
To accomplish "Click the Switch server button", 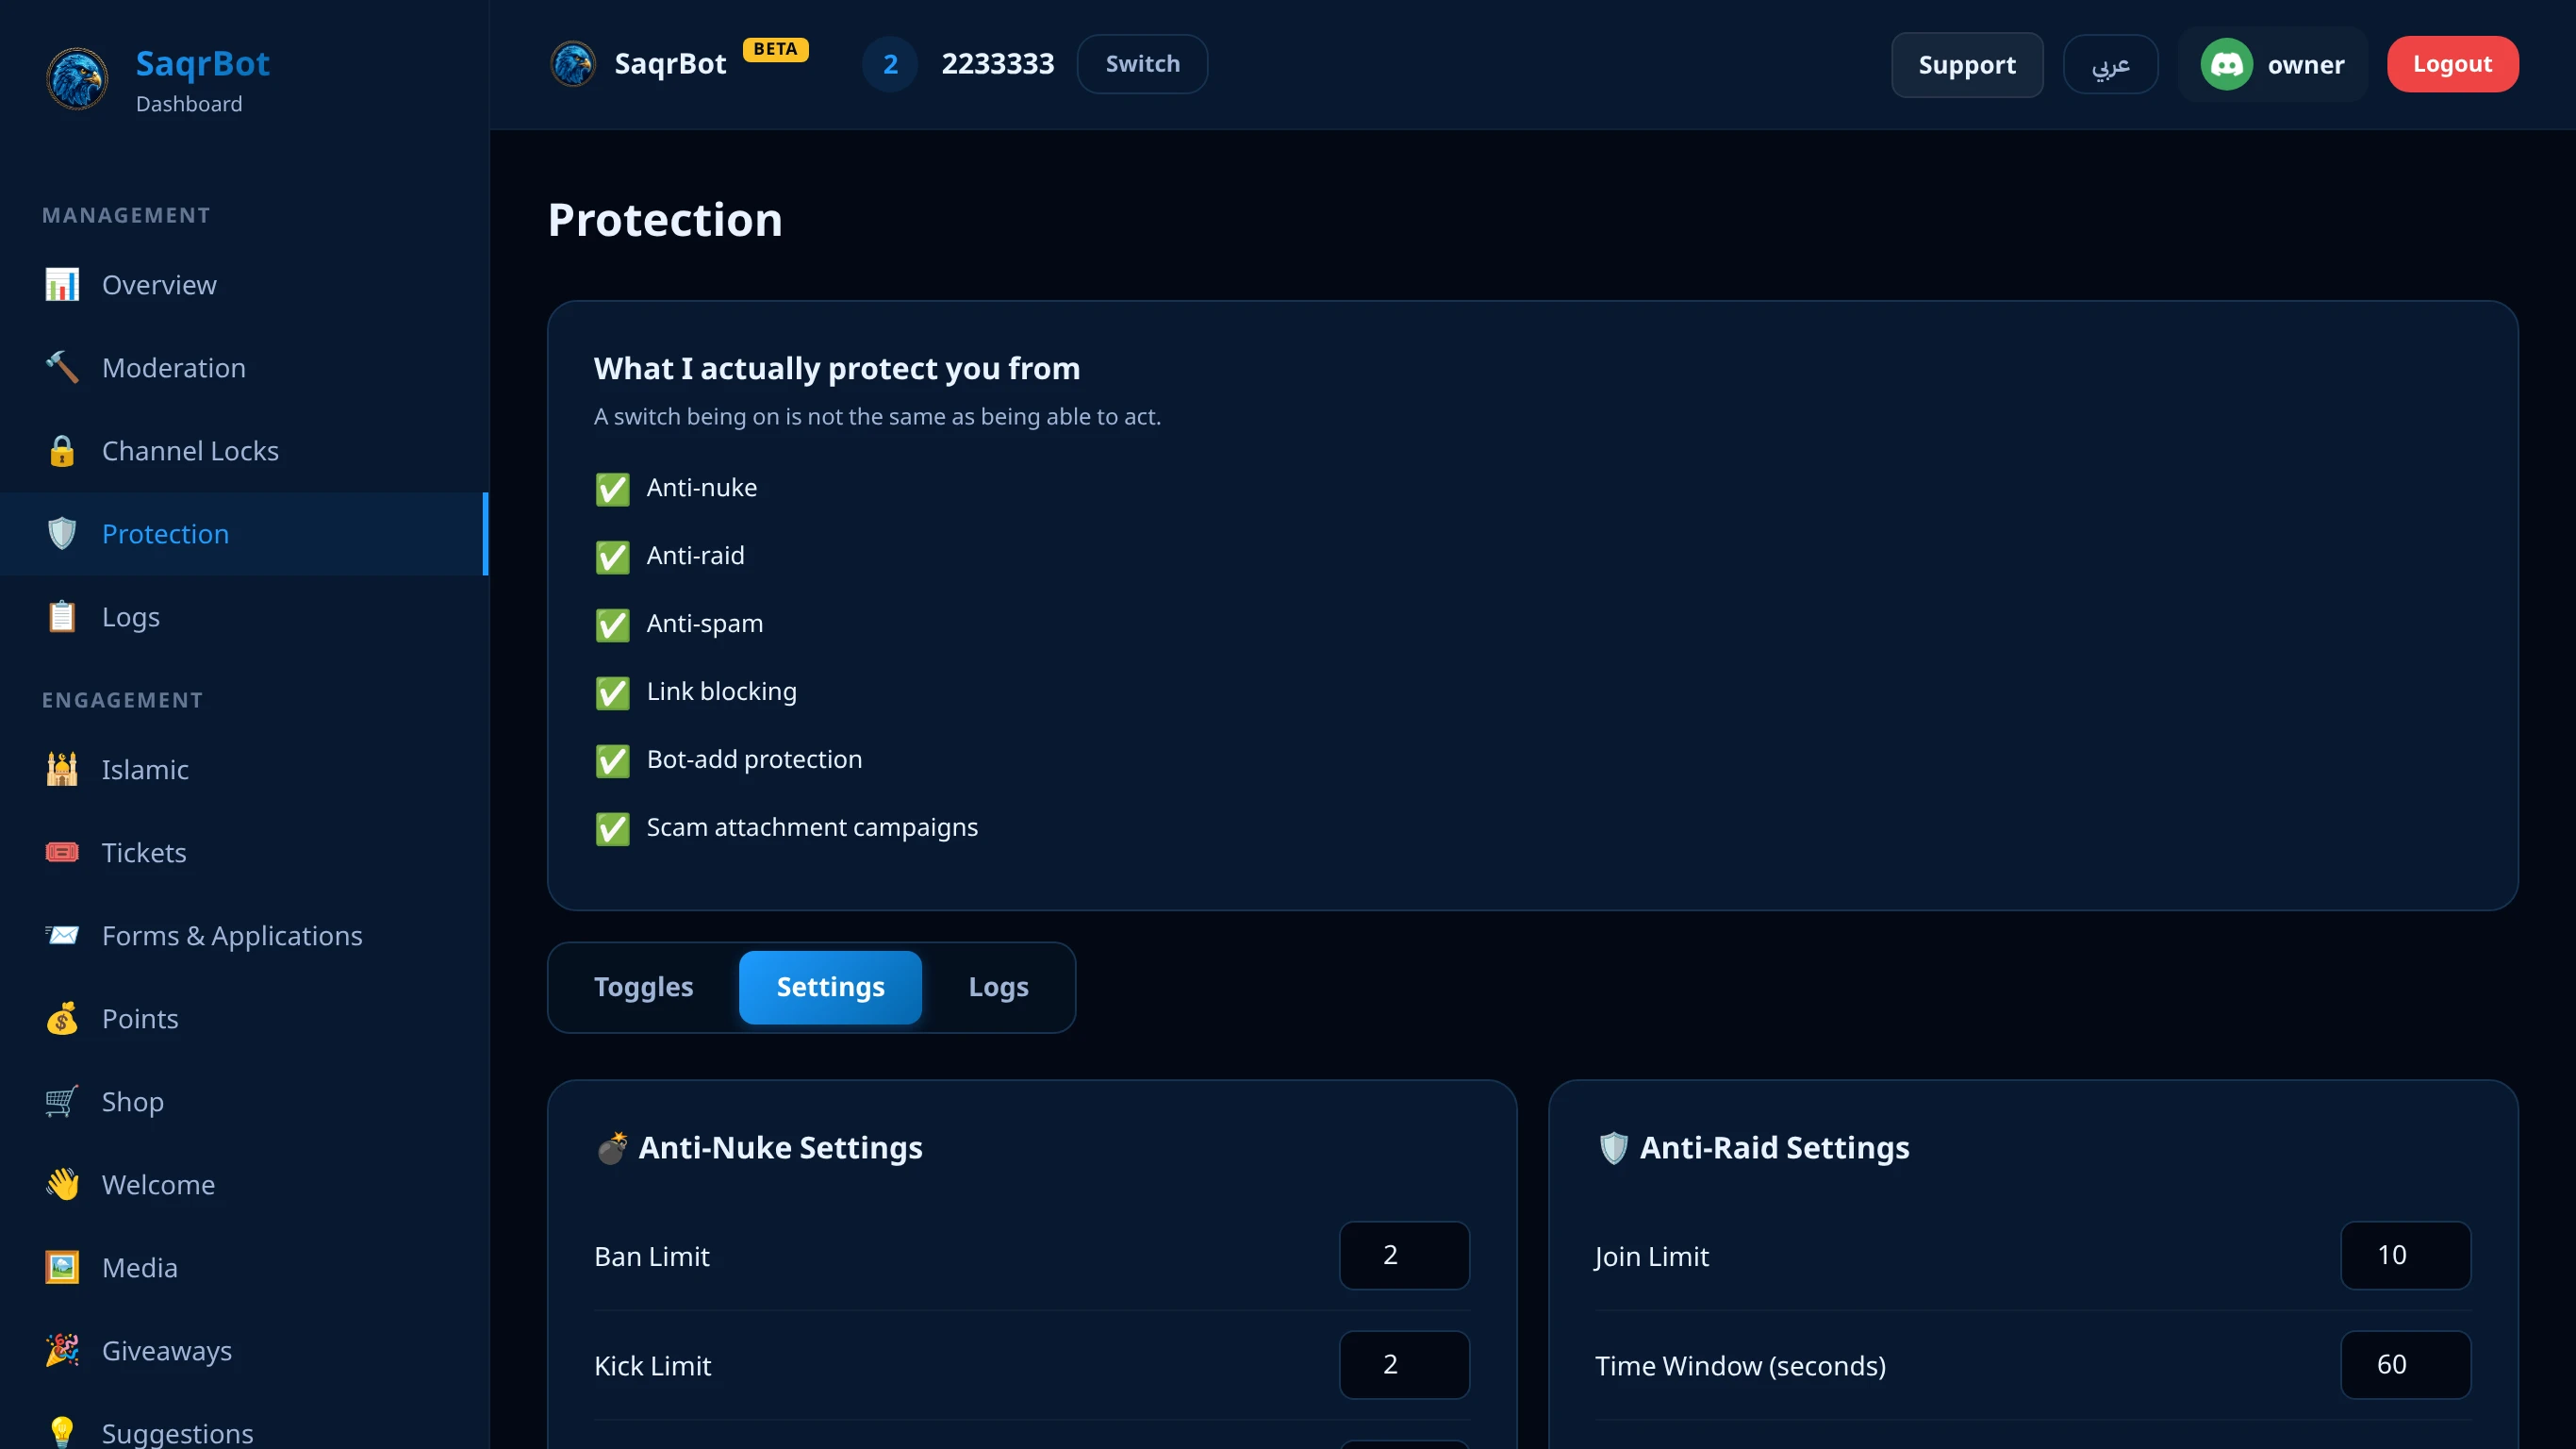I will 1142,64.
